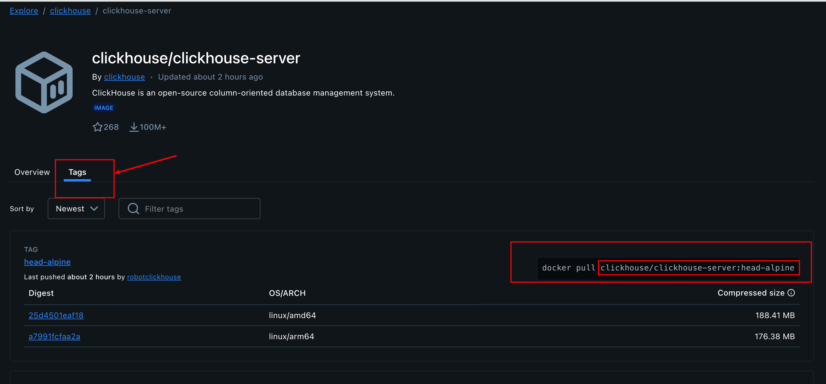This screenshot has width=826, height=384.
Task: Click the download icon next to 100M+
Action: pyautogui.click(x=134, y=127)
